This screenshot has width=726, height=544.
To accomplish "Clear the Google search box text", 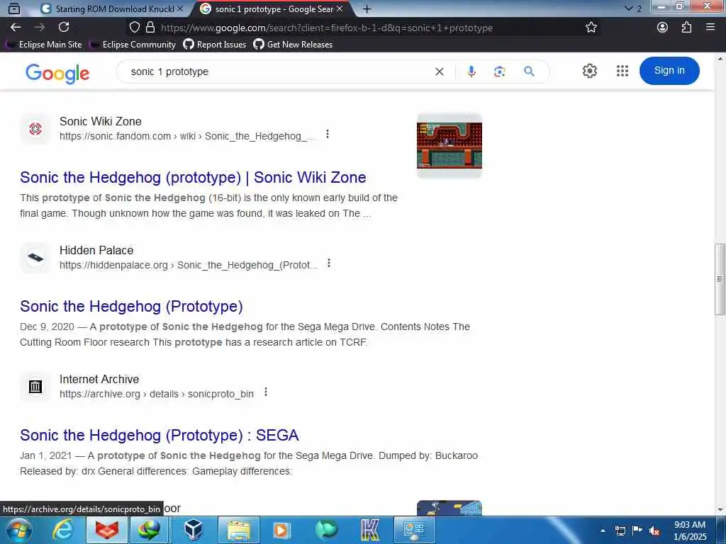I will pos(440,72).
